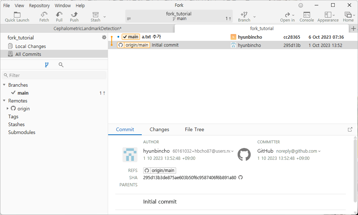Image resolution: width=358 pixels, height=215 pixels.
Task: Click hyunbincho author avatar in details
Action: coord(130,155)
